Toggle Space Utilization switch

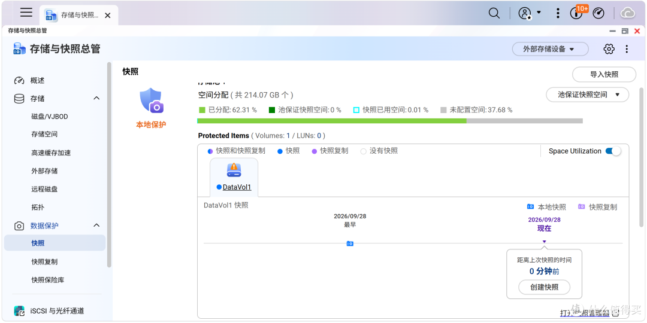pos(613,151)
